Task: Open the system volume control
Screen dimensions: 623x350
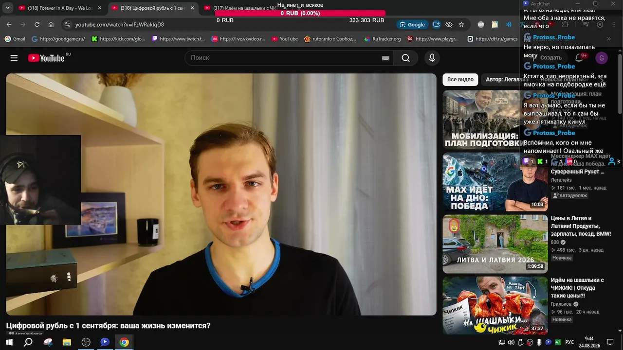Action: point(511,342)
